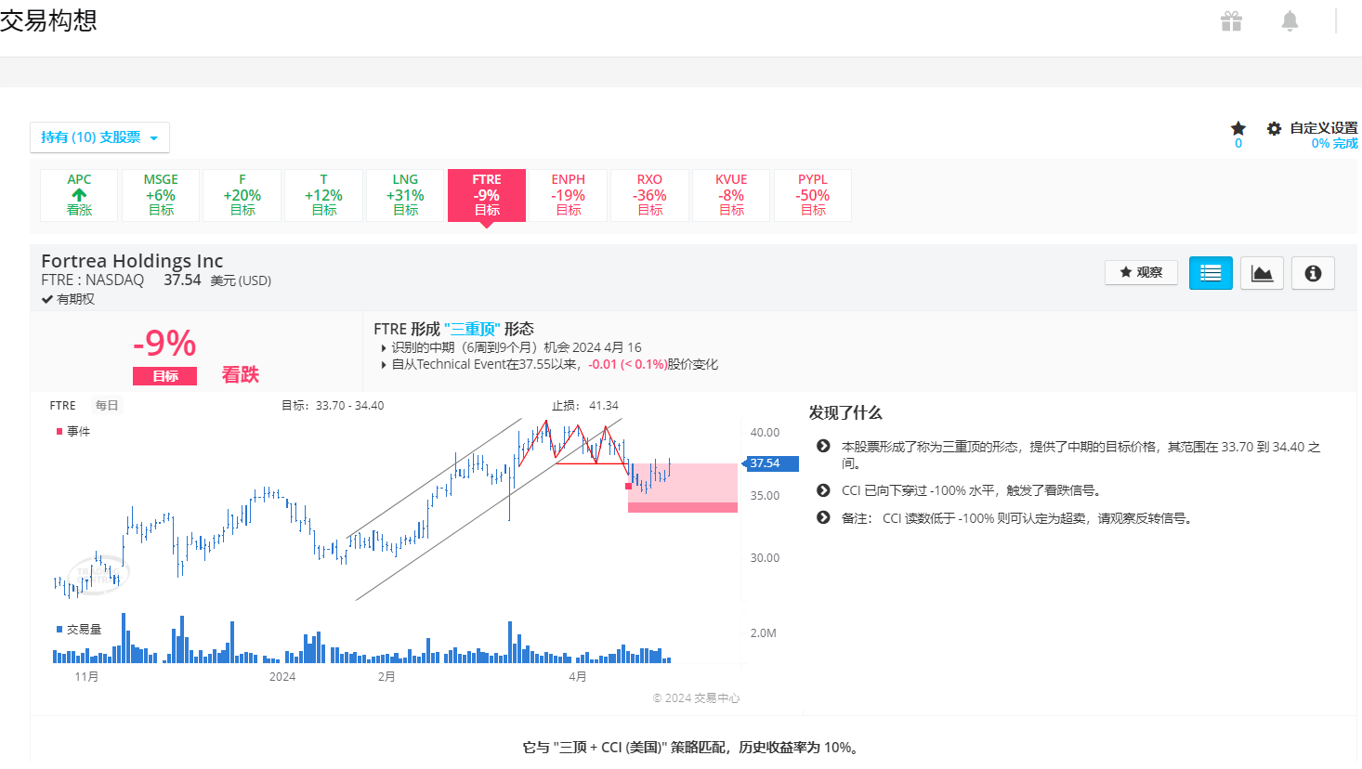1362x769 pixels.
Task: Select the FTRE -9% tab
Action: click(487, 195)
